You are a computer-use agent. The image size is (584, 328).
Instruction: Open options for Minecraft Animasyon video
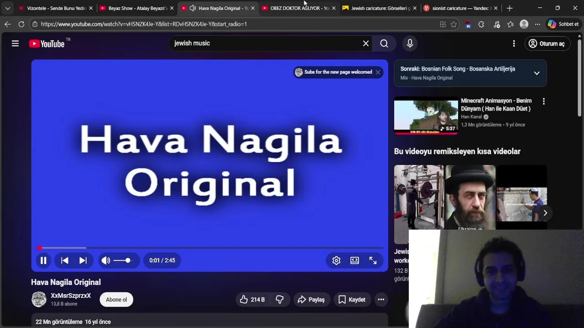click(543, 101)
